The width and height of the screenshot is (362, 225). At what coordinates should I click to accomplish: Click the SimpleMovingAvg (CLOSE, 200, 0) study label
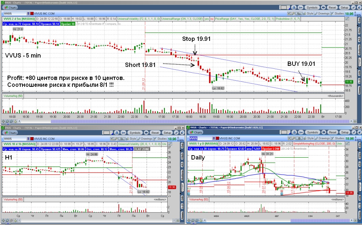click(x=314, y=144)
